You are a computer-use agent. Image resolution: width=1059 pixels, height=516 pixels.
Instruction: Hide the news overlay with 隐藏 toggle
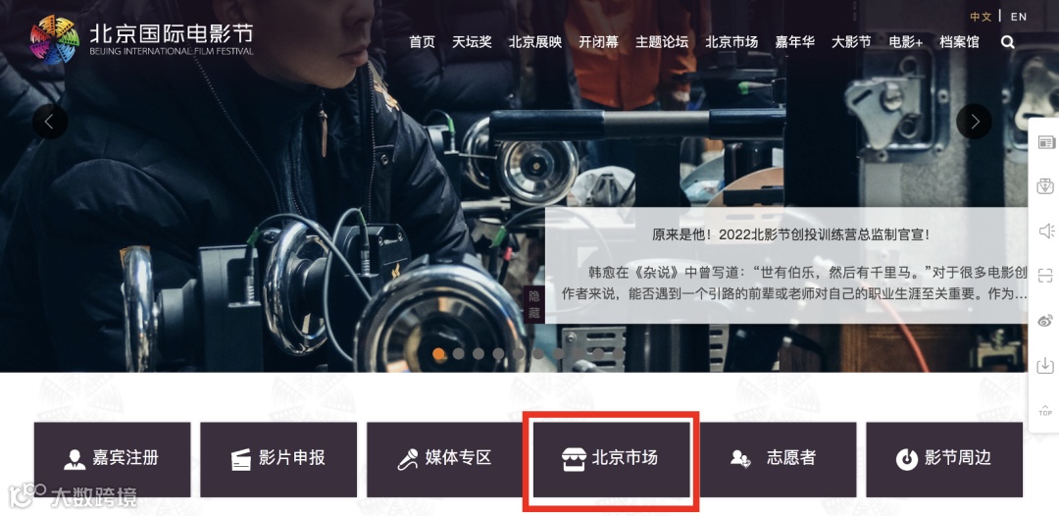pos(534,304)
